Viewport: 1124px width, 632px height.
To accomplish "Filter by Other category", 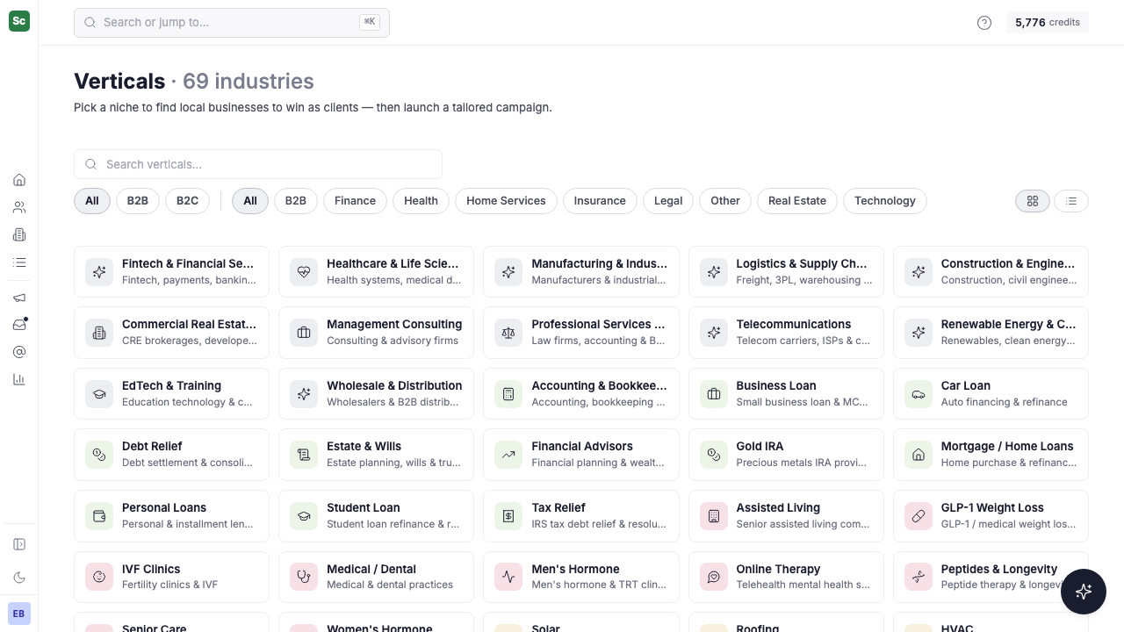I will pos(725,201).
